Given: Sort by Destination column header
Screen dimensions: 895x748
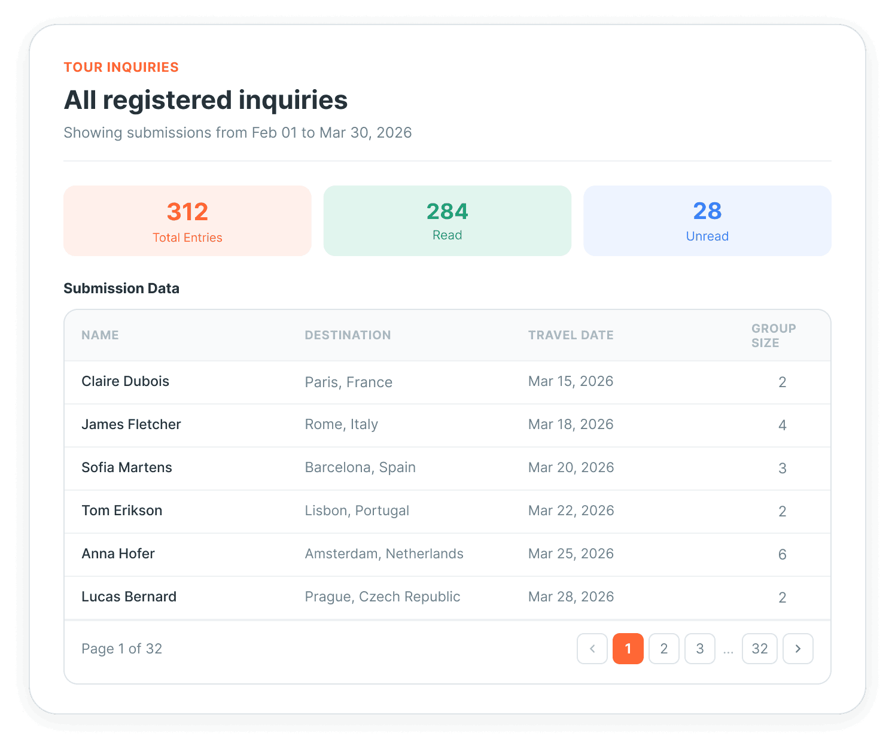Looking at the screenshot, I should click(x=348, y=335).
